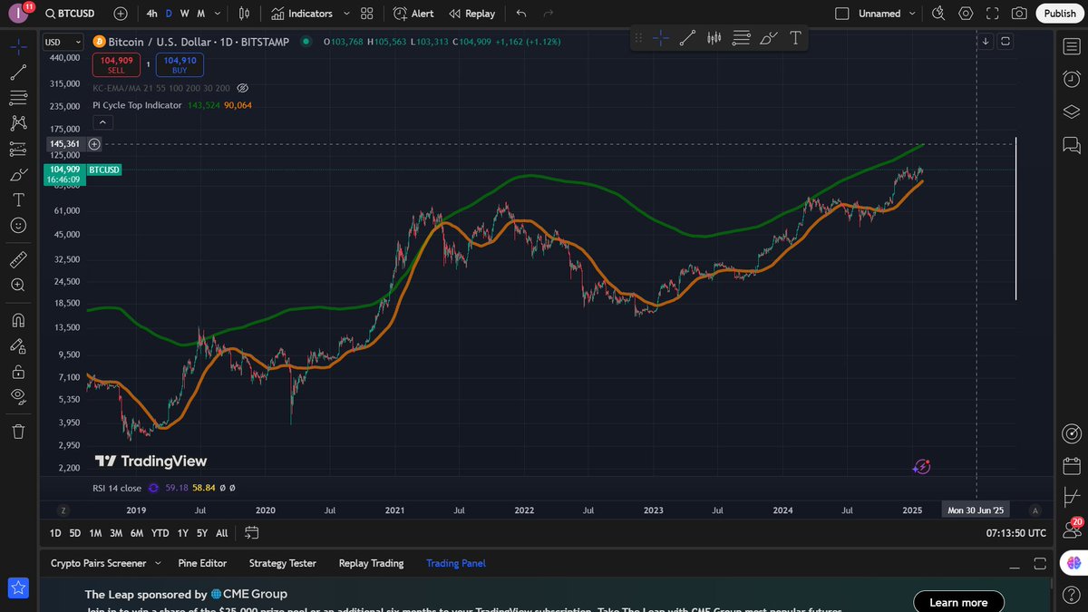The width and height of the screenshot is (1088, 612).
Task: Select crosshair in floating drawing toolbar
Action: click(x=661, y=38)
